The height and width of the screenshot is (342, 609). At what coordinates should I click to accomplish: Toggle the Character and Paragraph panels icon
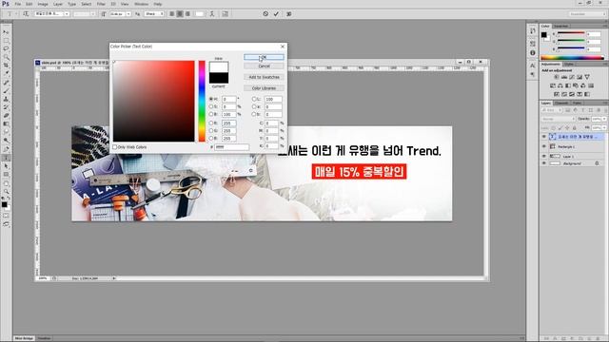[x=225, y=14]
